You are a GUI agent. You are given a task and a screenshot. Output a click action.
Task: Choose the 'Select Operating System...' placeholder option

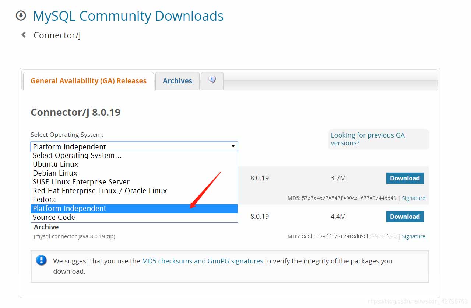[77, 155]
